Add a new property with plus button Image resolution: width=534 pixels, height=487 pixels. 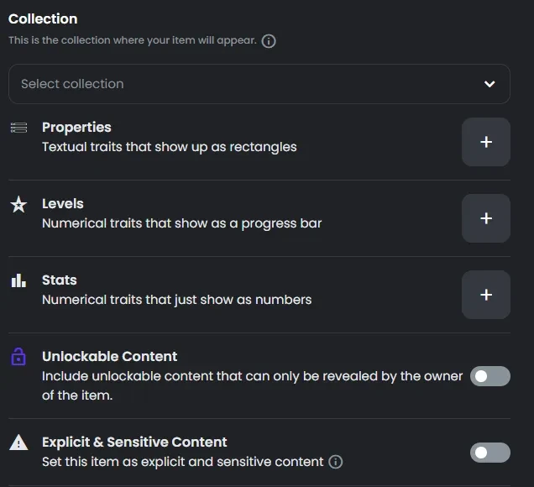[x=486, y=142]
